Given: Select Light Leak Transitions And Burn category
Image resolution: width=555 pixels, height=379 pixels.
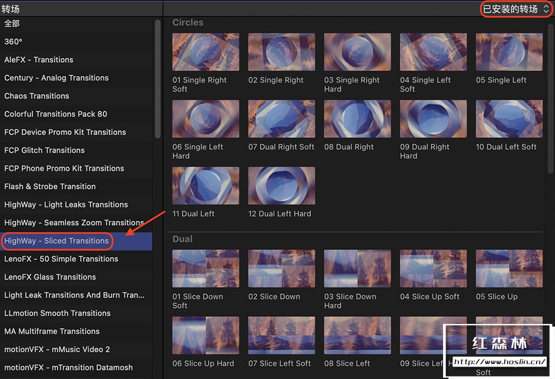Looking at the screenshot, I should click(76, 295).
